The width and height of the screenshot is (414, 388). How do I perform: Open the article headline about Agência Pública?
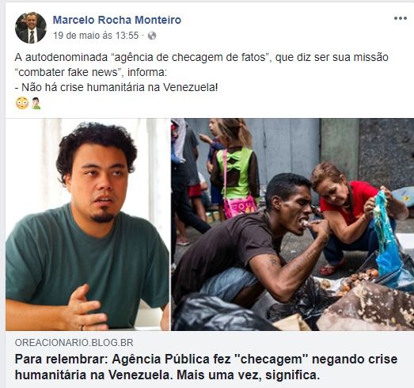[206, 367]
